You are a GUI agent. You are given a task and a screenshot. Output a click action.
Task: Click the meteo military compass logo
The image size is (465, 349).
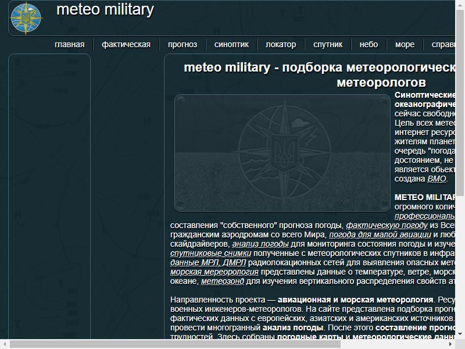tap(26, 18)
